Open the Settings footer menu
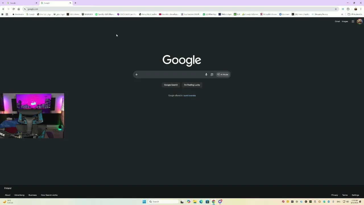Viewport: 364px width, 205px height. 355,195
